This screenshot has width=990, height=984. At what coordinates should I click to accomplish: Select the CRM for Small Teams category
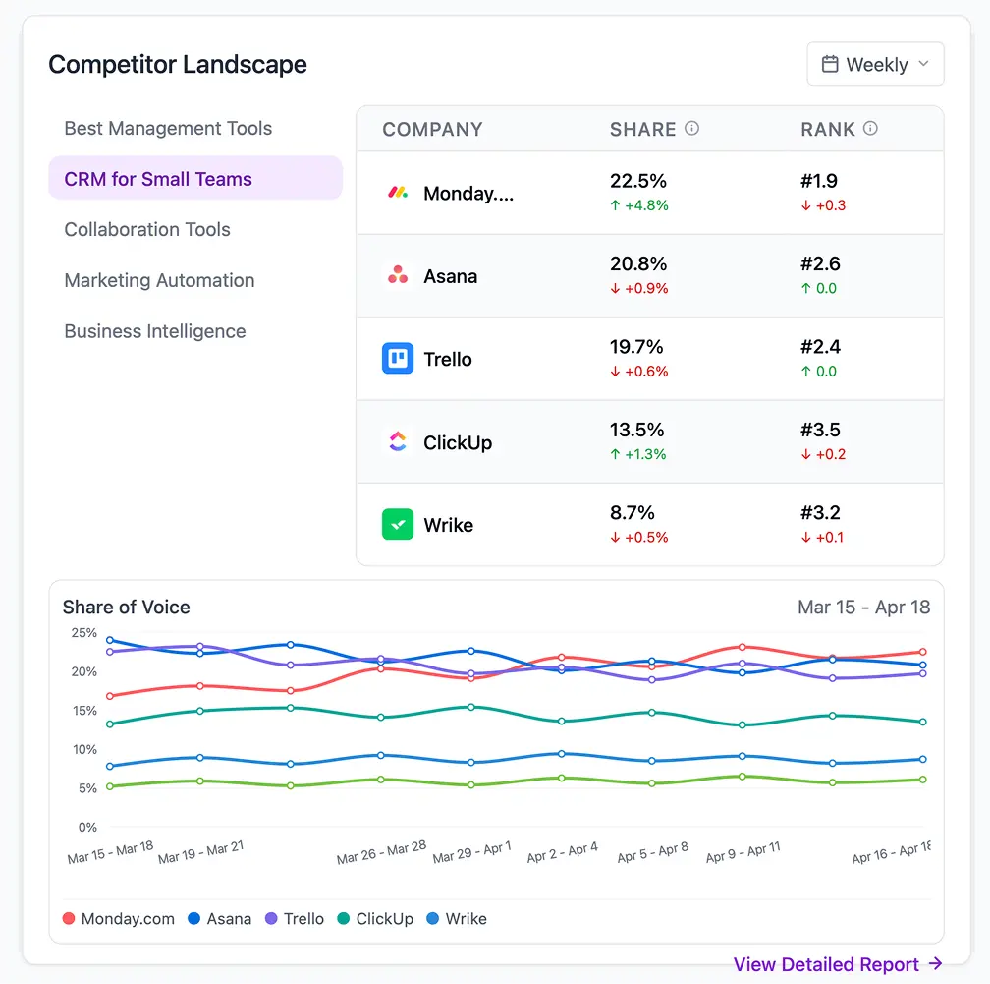159,178
